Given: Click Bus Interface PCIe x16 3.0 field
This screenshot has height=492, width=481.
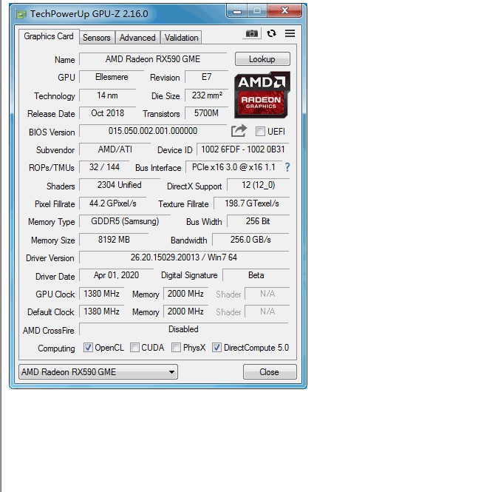Looking at the screenshot, I should (x=233, y=167).
